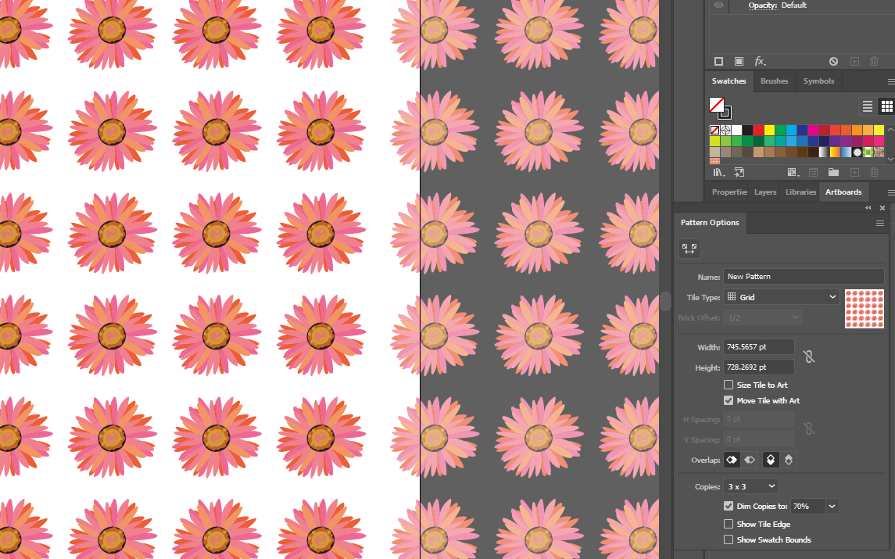This screenshot has height=559, width=895.
Task: Click the Width value field
Action: pos(758,346)
